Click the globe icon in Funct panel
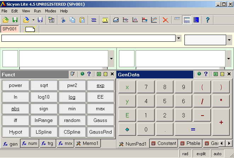Image resolution: width=234 pixels, height=158 pixels. tap(82, 74)
